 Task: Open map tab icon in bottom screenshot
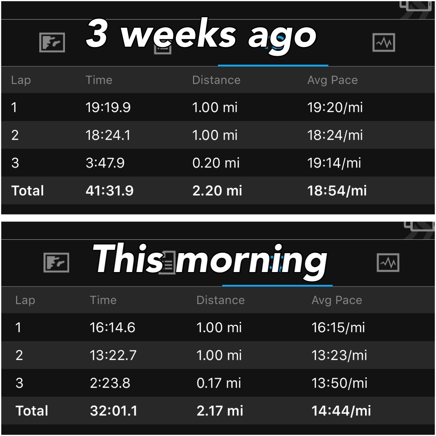pyautogui.click(x=56, y=263)
